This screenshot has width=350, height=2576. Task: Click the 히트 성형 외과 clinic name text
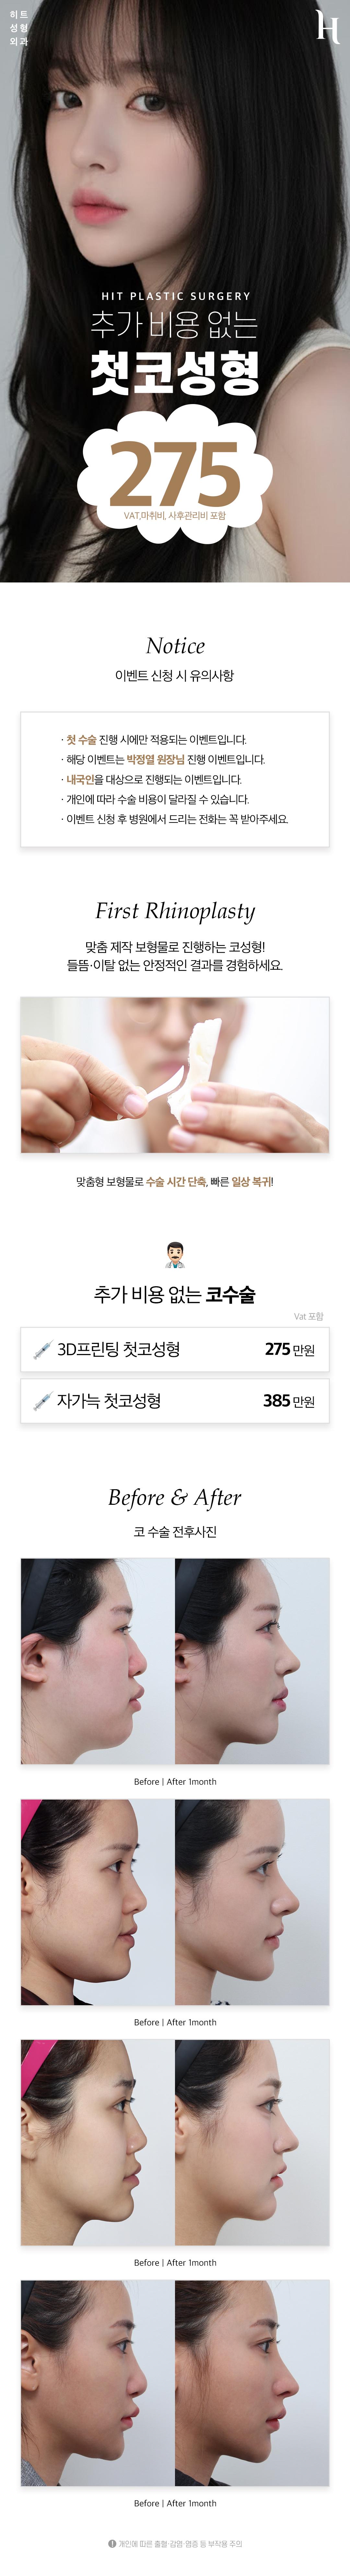coord(18,28)
